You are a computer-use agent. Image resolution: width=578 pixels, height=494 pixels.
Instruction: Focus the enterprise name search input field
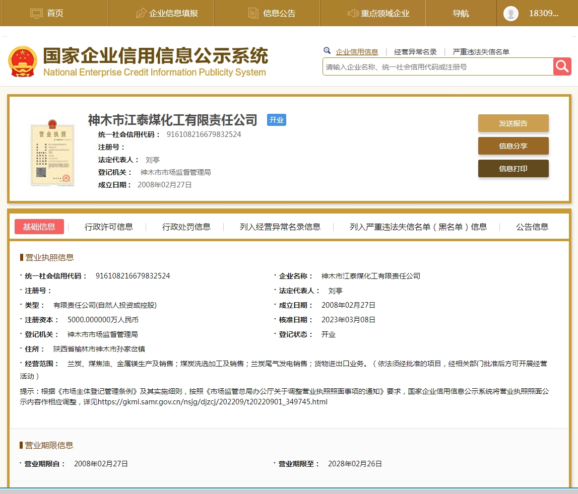pyautogui.click(x=437, y=66)
